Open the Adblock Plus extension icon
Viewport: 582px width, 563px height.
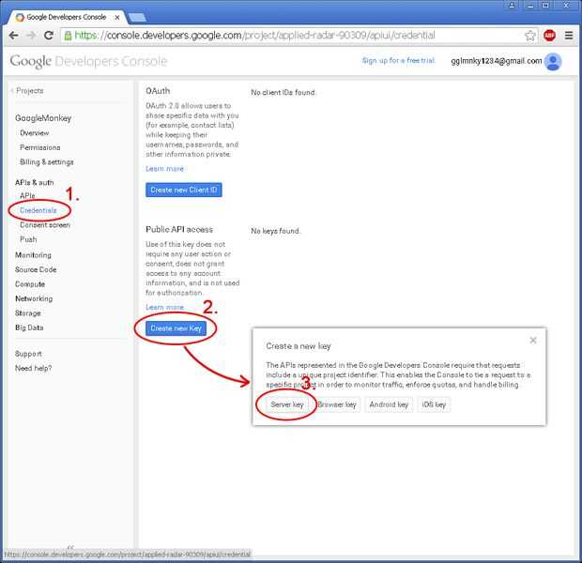(549, 36)
